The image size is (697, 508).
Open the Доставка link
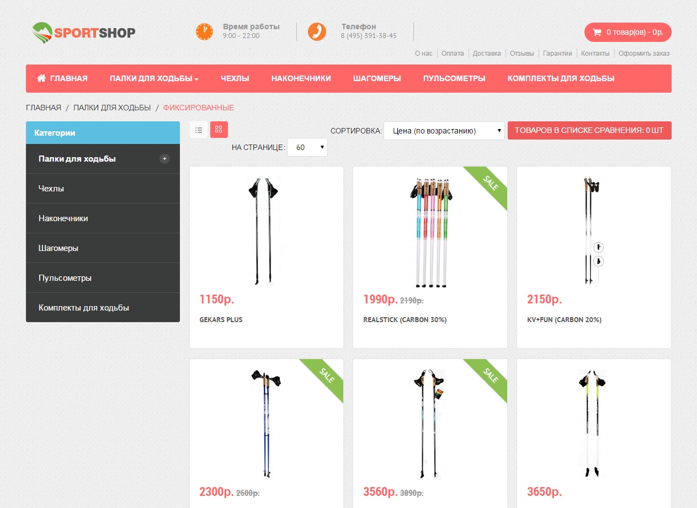click(x=487, y=54)
